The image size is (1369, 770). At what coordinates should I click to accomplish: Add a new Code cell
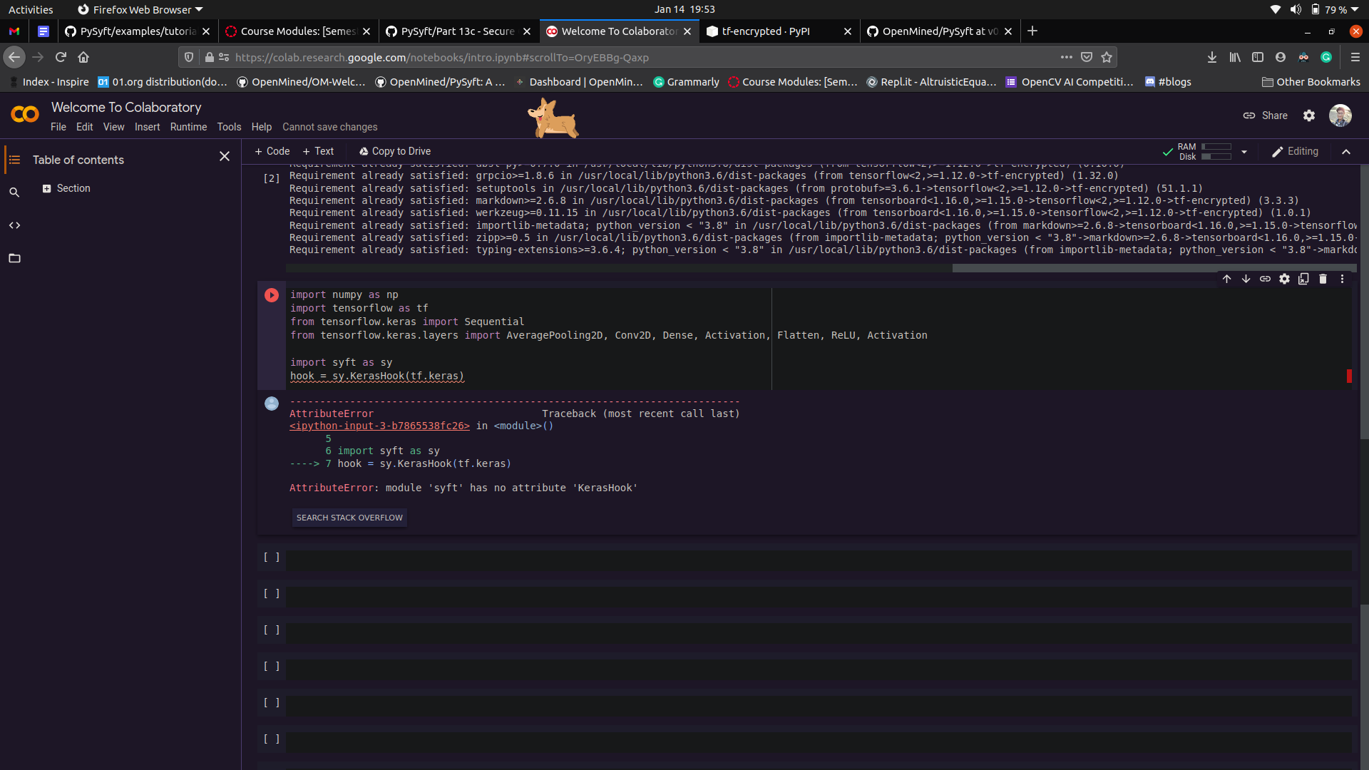click(x=272, y=151)
